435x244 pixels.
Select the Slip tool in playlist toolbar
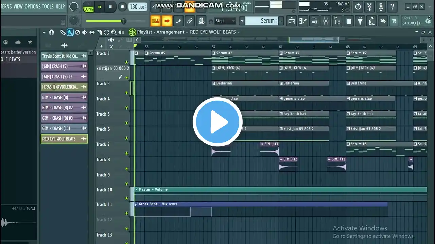point(92,32)
